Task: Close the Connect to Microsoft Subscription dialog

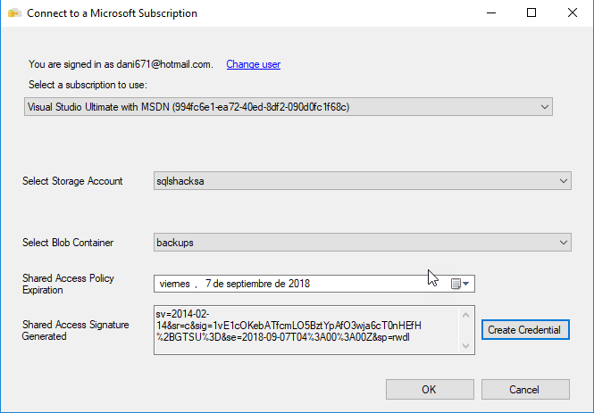Action: tap(573, 13)
